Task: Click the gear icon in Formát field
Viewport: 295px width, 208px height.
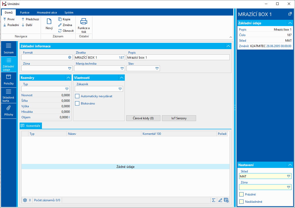Action: coord(70,57)
